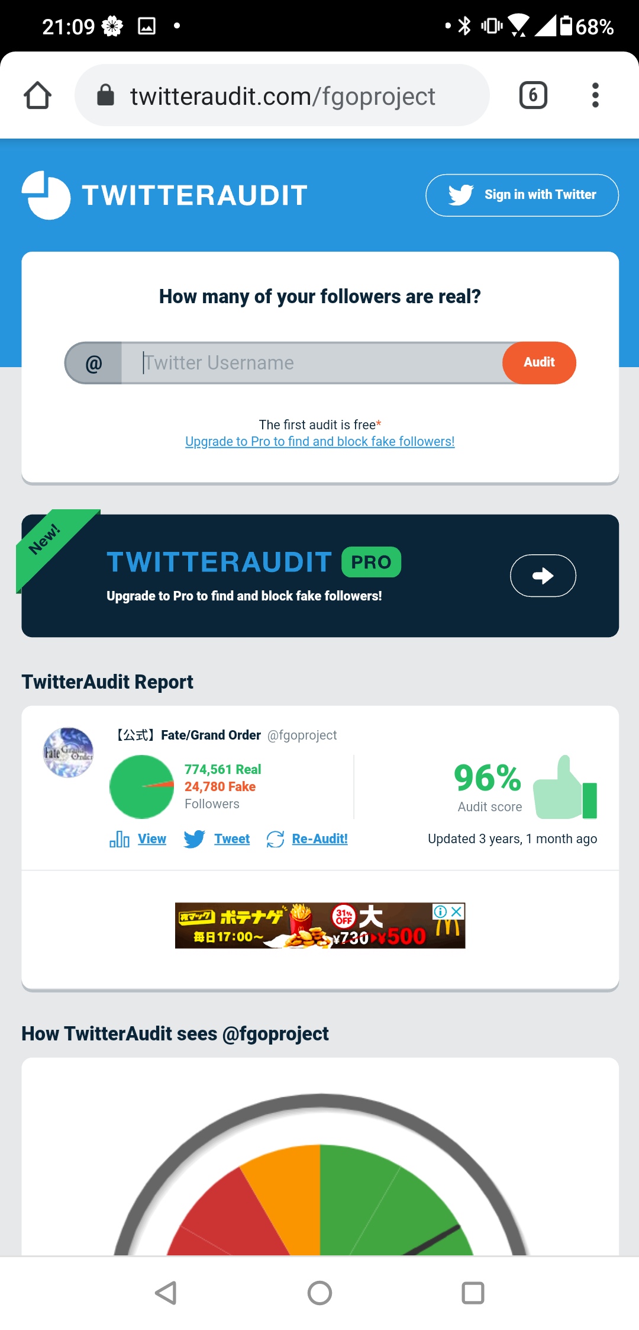This screenshot has width=639, height=1330.
Task: Click the orange Audit button
Action: click(x=539, y=362)
